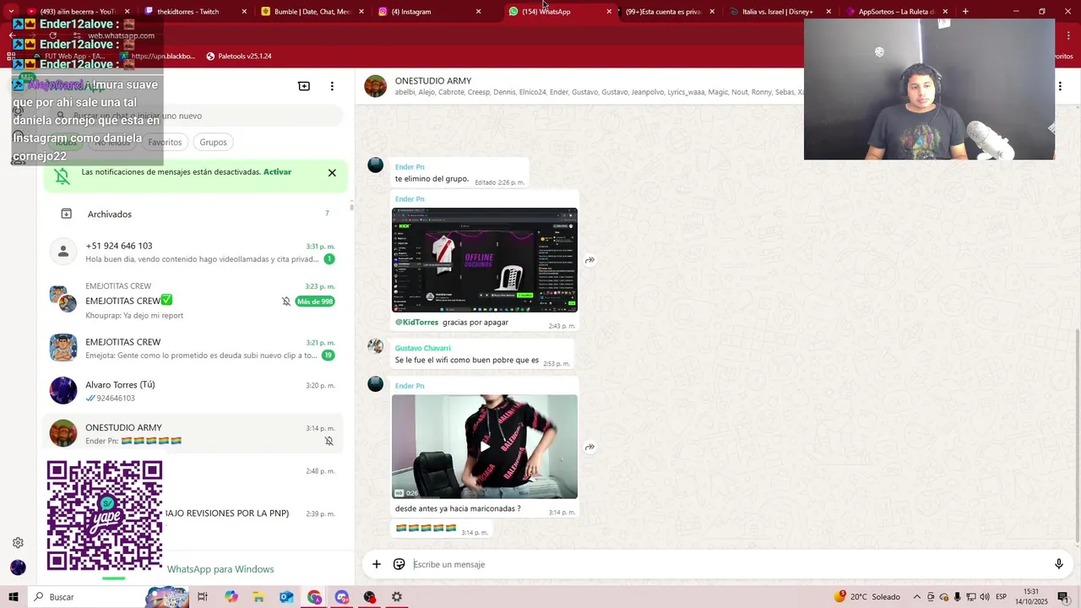Click the message input 'Escribe un mensaje'
Image resolution: width=1081 pixels, height=608 pixels.
726,564
